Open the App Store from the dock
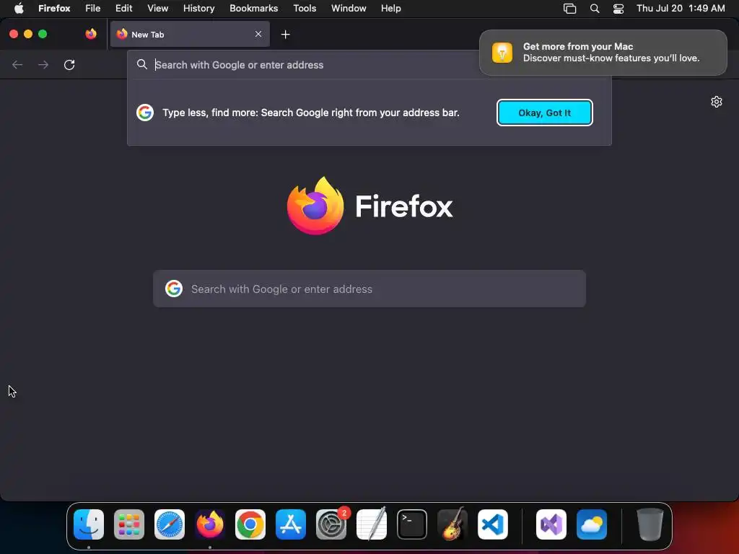 click(291, 524)
